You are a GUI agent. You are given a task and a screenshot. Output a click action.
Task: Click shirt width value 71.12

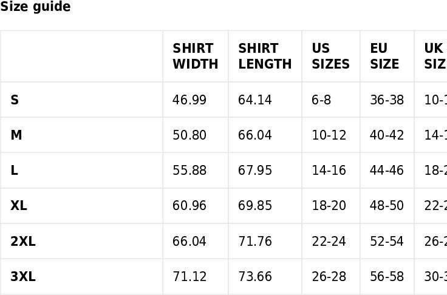point(189,276)
